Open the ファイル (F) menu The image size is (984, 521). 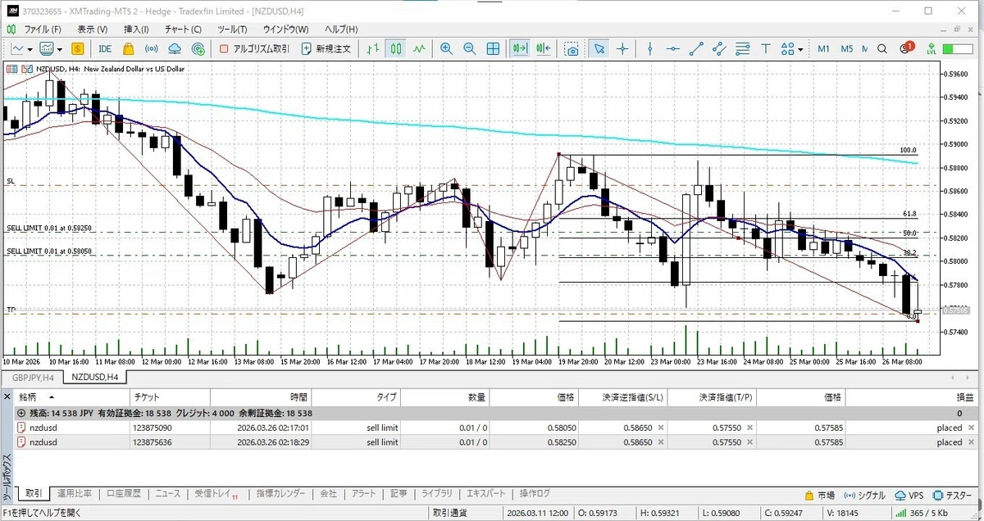42,29
